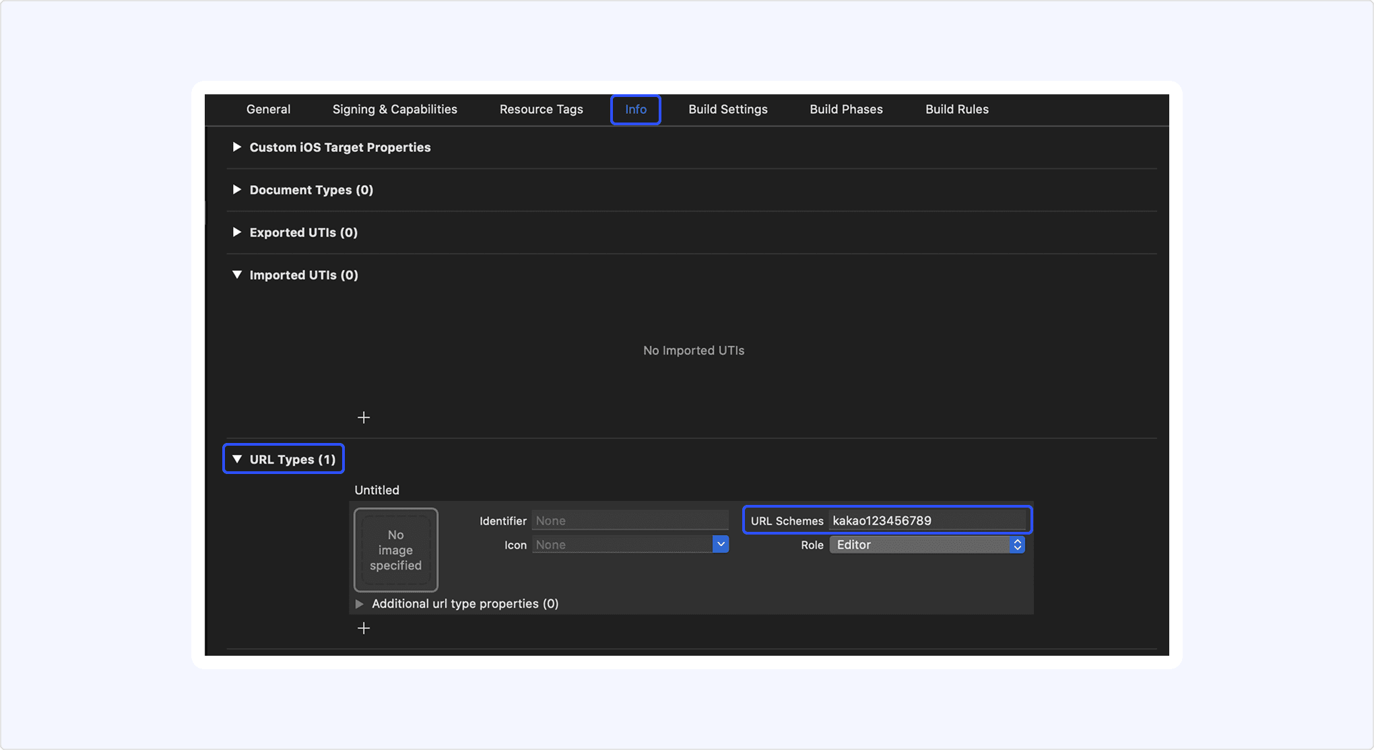This screenshot has width=1374, height=750.
Task: Open the Icon dropdown arrow
Action: [x=721, y=545]
